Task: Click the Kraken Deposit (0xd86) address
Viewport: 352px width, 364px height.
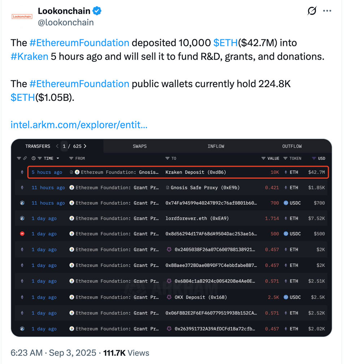Action: (196, 172)
